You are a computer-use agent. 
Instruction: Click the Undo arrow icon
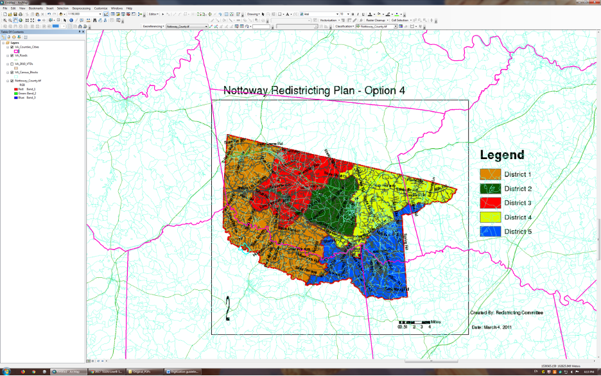tap(49, 13)
